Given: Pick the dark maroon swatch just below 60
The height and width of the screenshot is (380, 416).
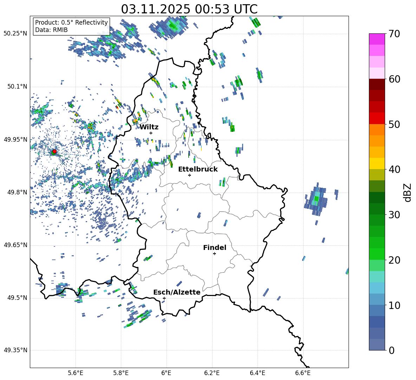Looking at the screenshot, I should [x=377, y=84].
